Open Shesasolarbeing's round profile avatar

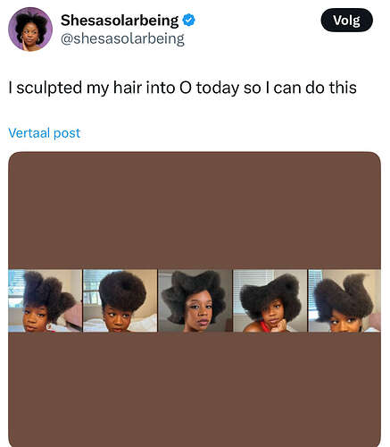coord(30,30)
